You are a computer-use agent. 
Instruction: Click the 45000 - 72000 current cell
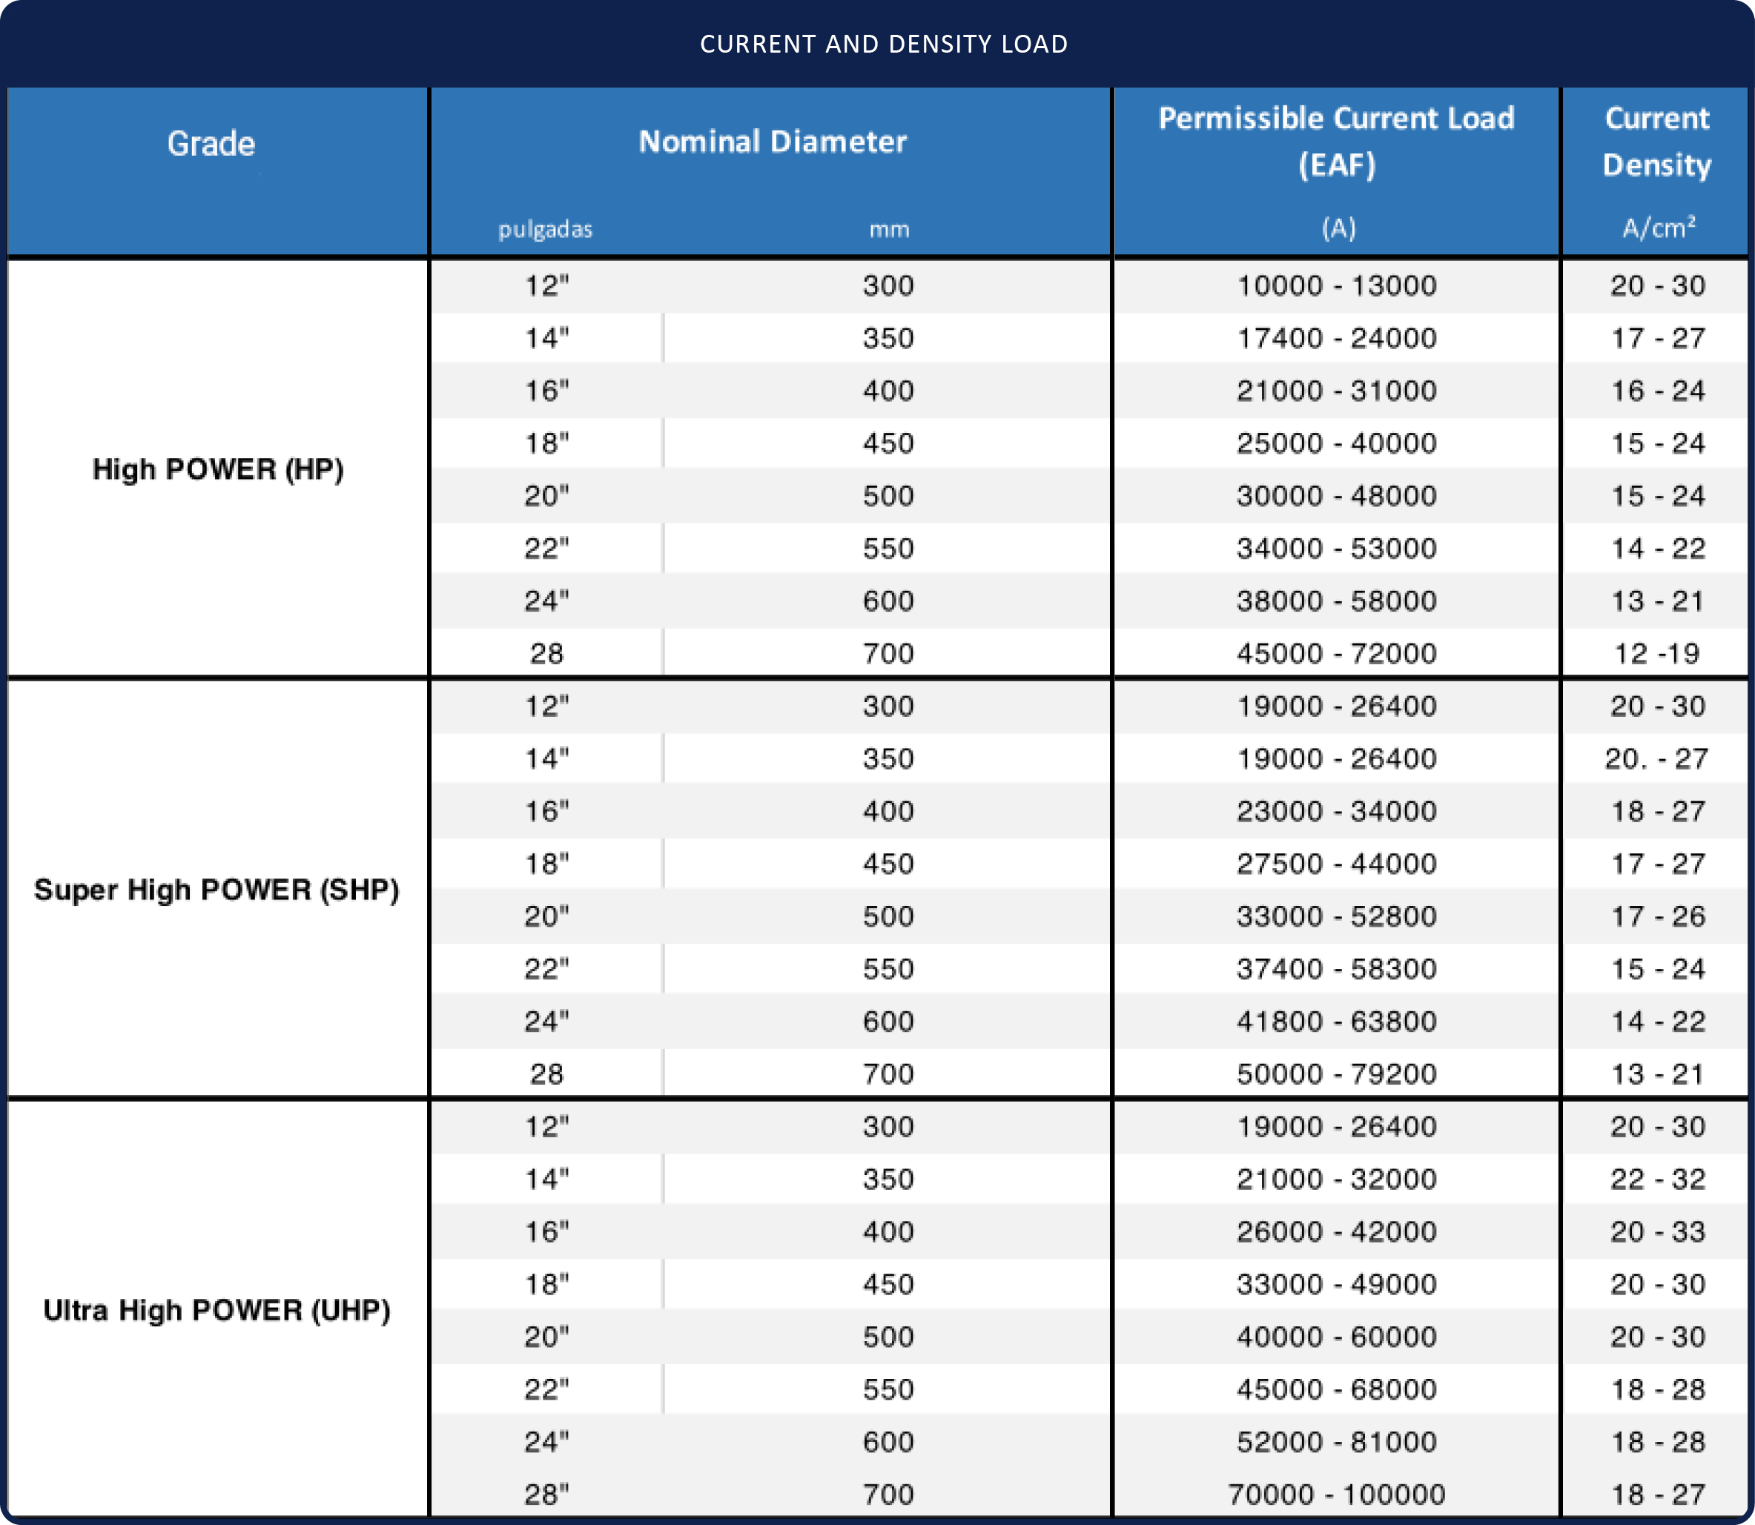click(1336, 654)
